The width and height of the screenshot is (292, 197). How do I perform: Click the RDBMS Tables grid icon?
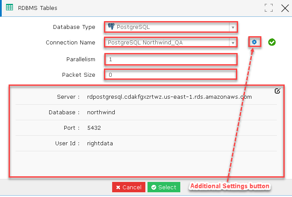tap(9, 8)
